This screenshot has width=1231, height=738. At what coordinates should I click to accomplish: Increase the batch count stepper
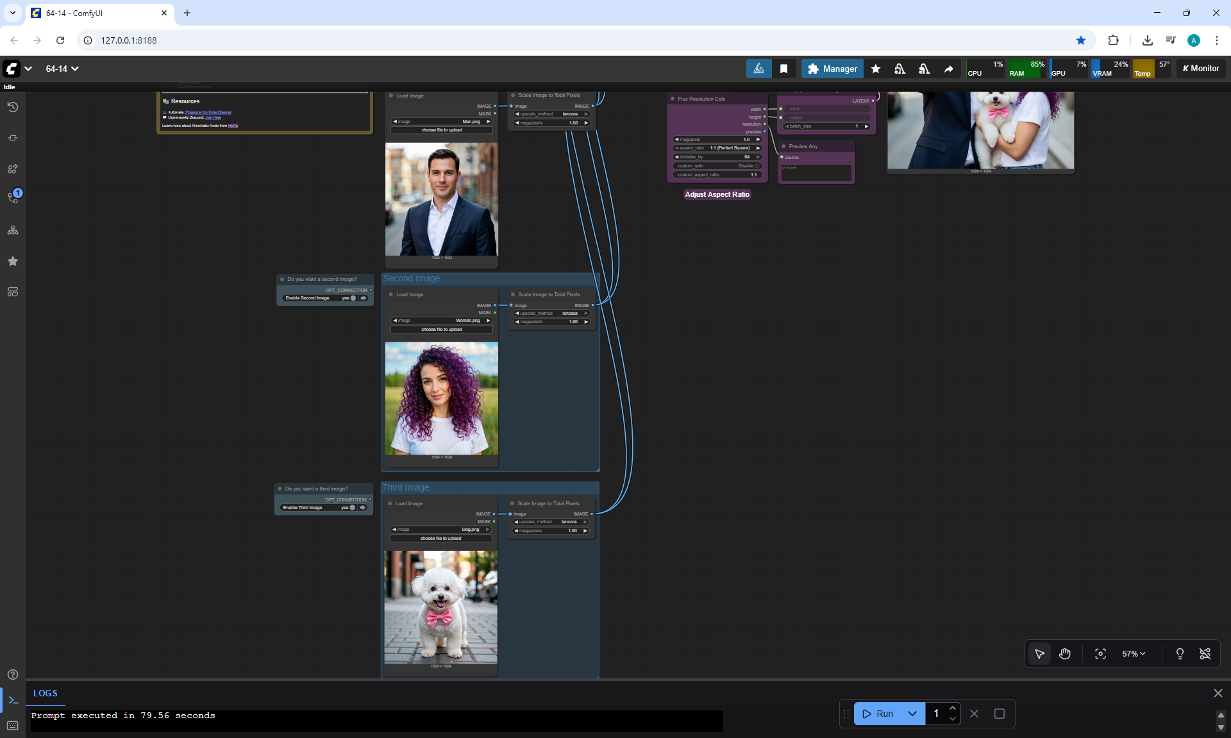click(953, 708)
